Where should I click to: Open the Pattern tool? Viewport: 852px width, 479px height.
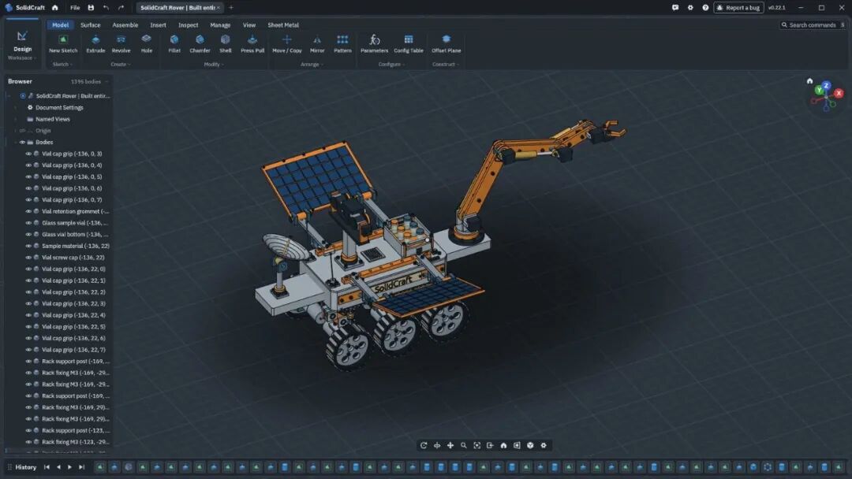pyautogui.click(x=342, y=44)
